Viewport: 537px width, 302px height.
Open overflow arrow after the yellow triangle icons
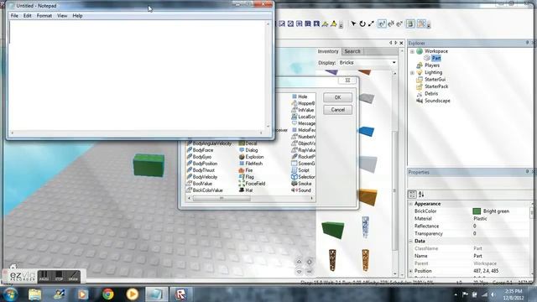click(341, 24)
